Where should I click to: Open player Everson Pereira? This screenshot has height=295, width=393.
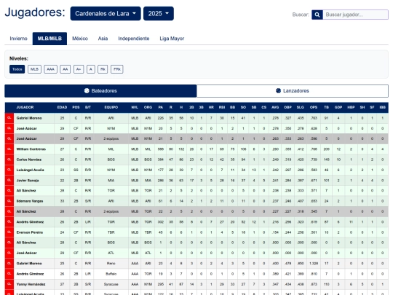click(30, 232)
